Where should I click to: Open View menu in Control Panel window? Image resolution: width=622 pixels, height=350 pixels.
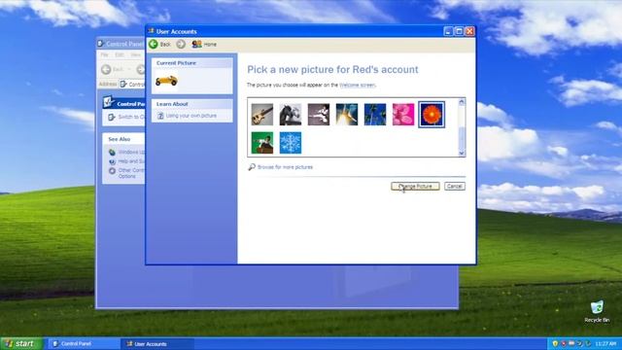pyautogui.click(x=136, y=54)
